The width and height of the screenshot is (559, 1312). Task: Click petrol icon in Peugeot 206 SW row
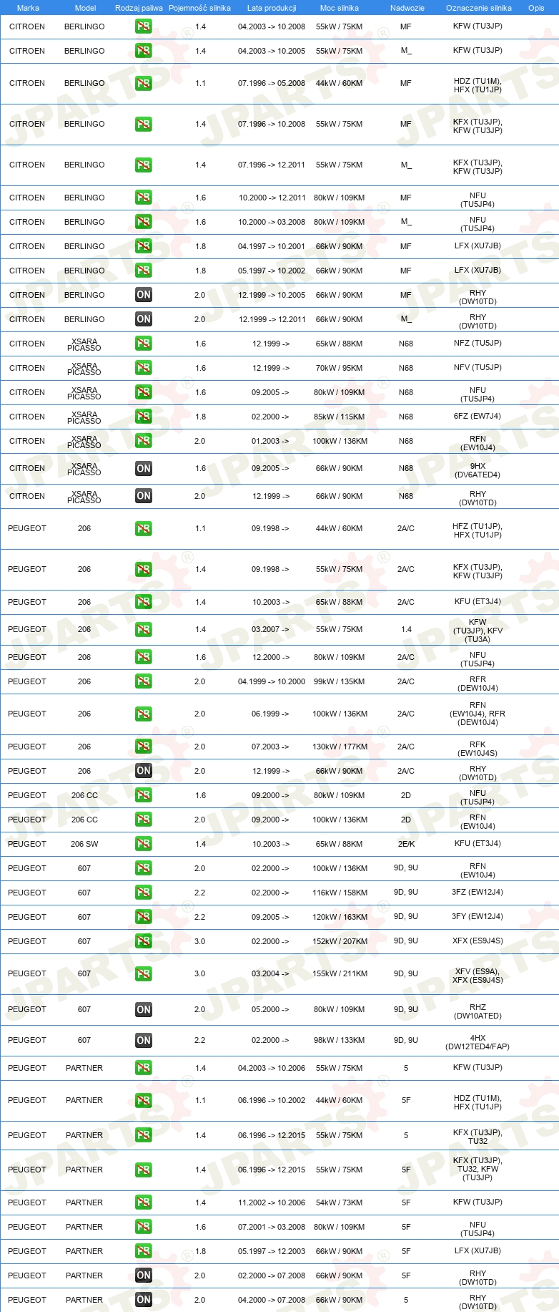click(x=144, y=844)
